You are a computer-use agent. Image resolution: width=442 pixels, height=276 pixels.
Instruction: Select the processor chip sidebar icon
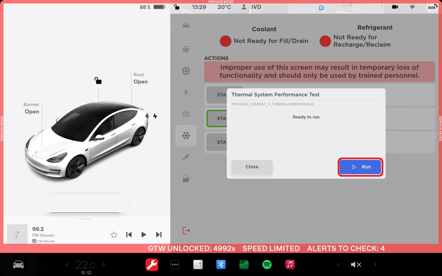click(186, 71)
